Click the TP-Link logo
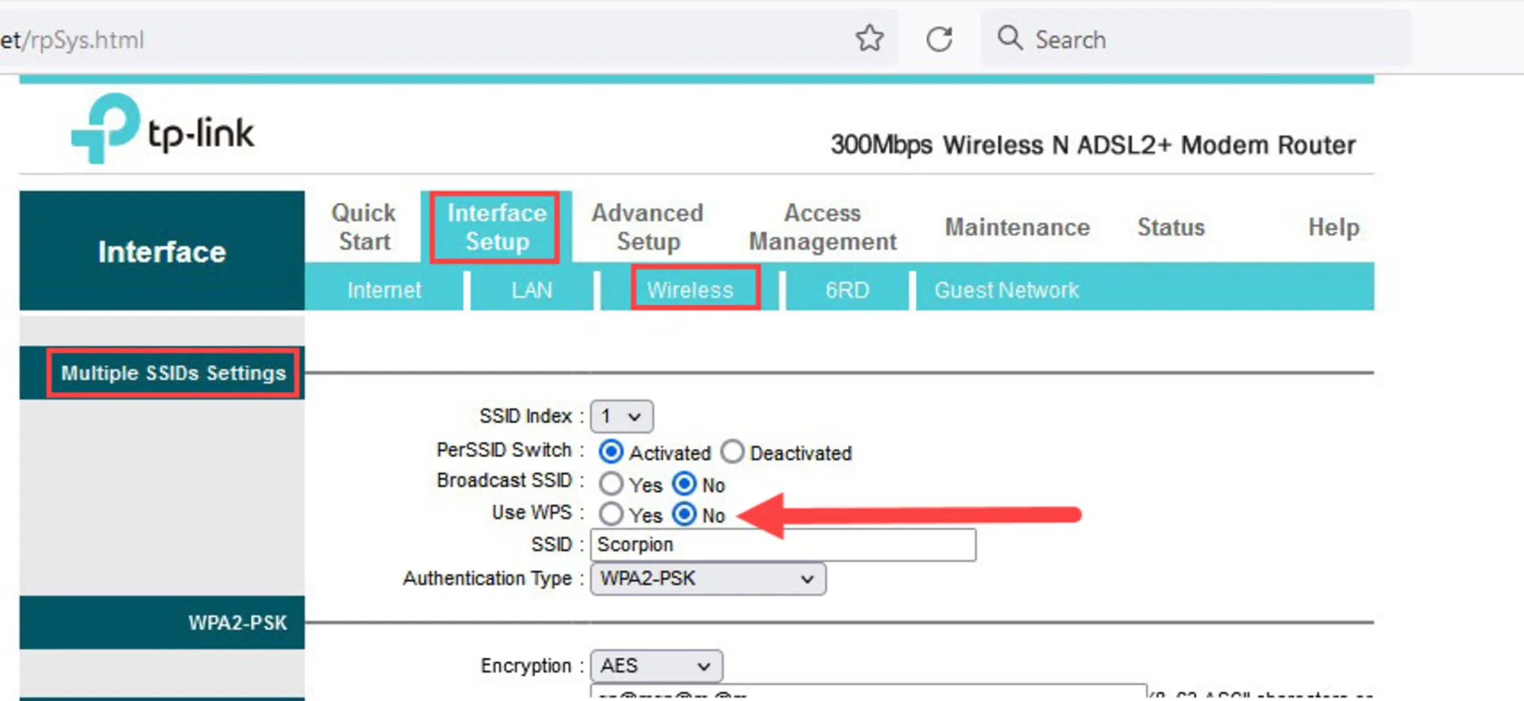 (163, 129)
